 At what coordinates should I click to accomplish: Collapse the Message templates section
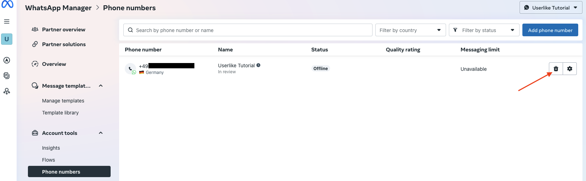tap(101, 86)
